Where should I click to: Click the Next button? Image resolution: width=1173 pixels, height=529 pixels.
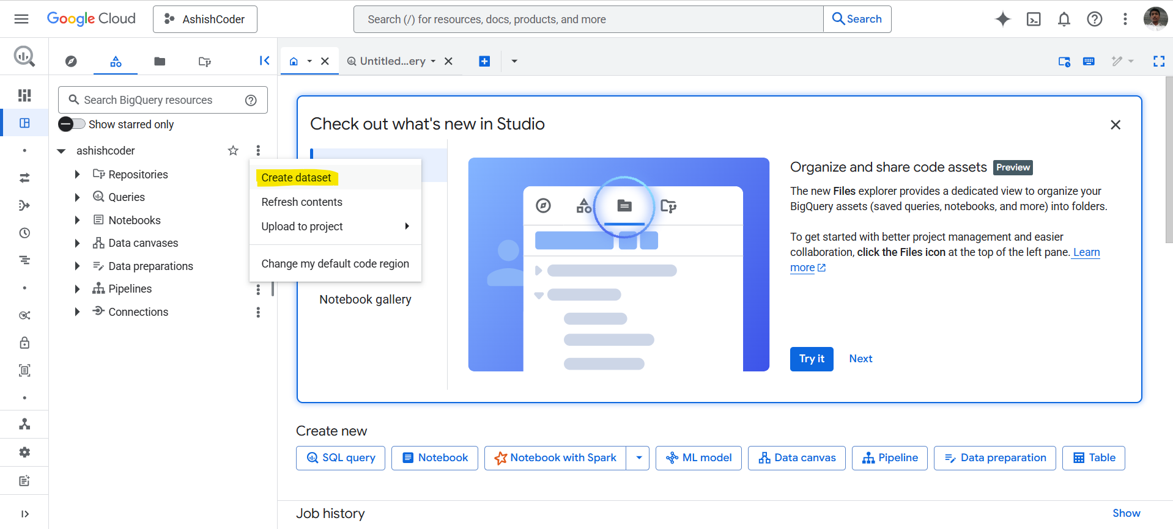tap(860, 359)
